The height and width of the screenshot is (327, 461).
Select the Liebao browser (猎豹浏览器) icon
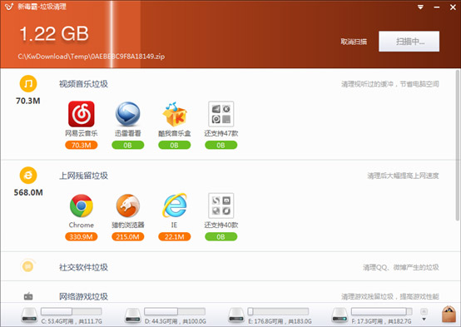point(127,206)
